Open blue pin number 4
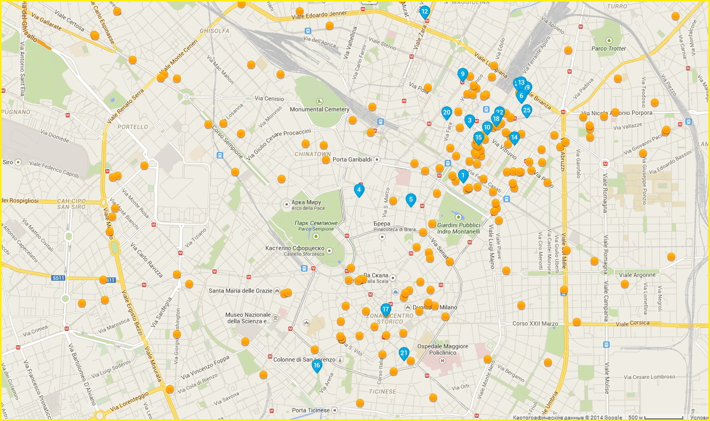This screenshot has width=710, height=421. 359,190
